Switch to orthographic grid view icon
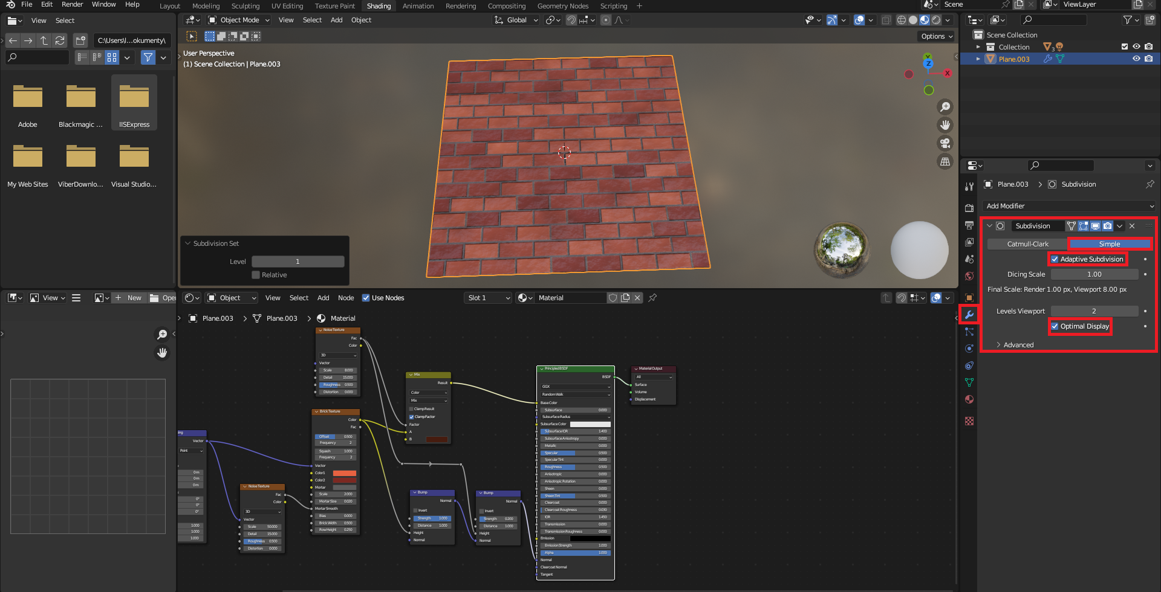 (x=945, y=161)
